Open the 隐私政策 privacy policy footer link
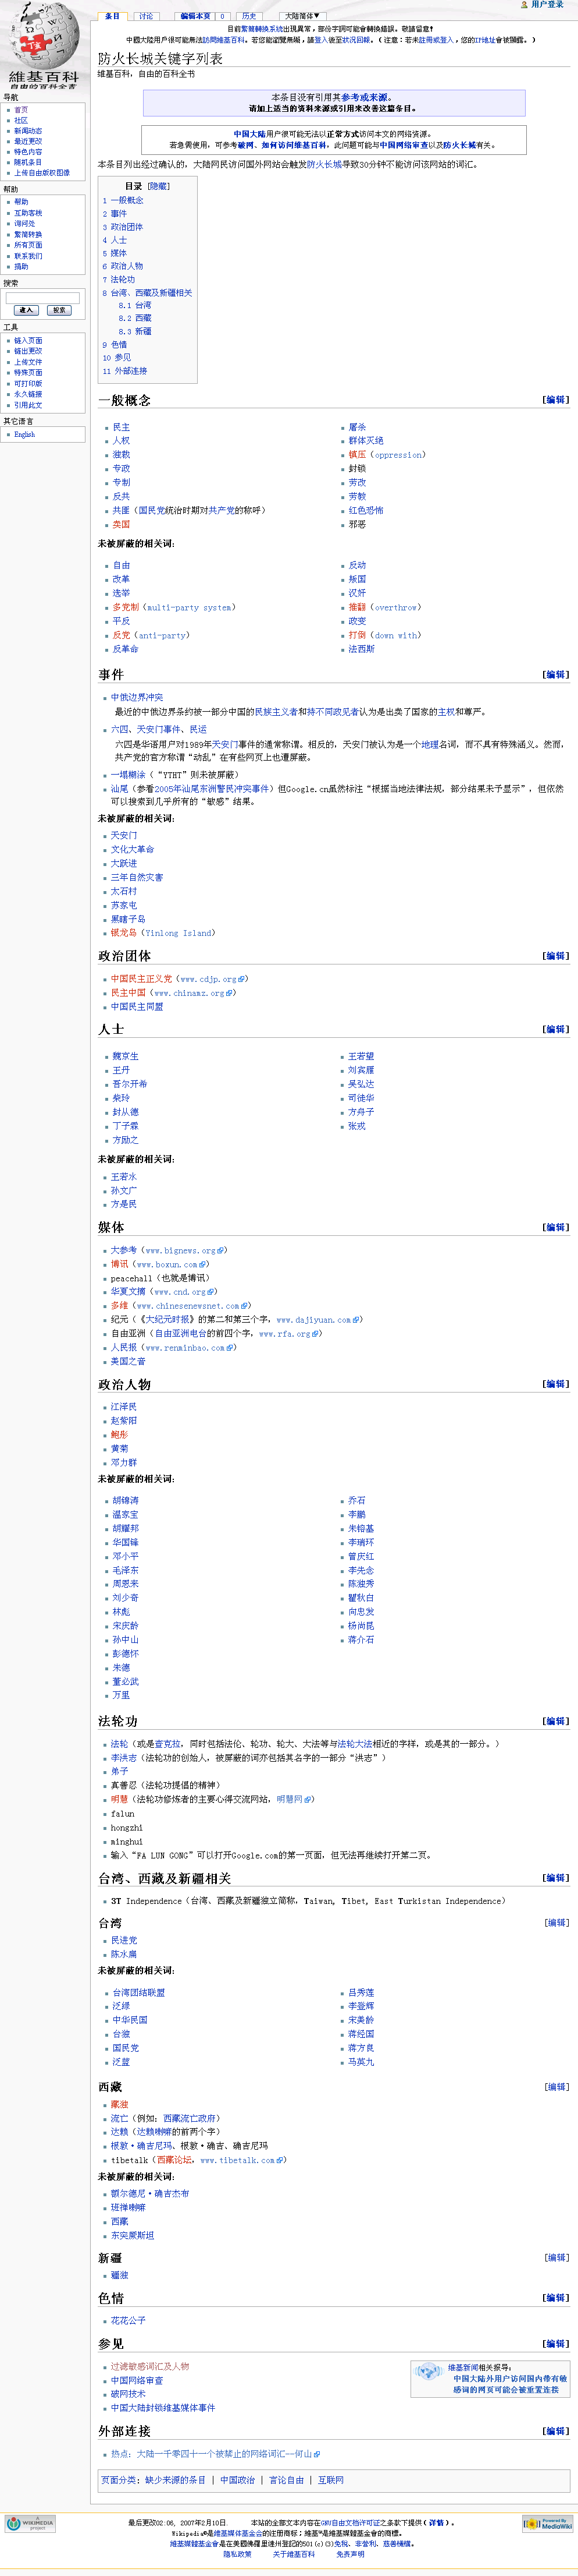The image size is (578, 2576). point(237,2555)
